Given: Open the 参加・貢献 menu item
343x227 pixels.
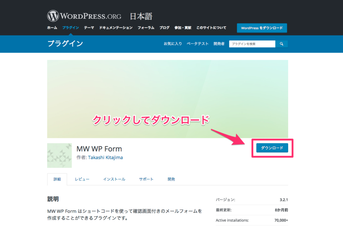Looking at the screenshot, I should pos(183,28).
